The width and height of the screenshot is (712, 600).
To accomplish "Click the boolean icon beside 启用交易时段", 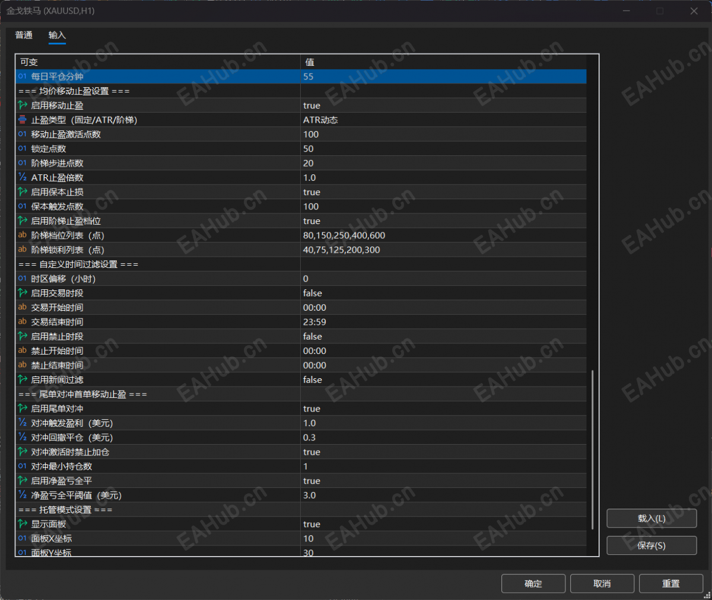I will pos(23,293).
